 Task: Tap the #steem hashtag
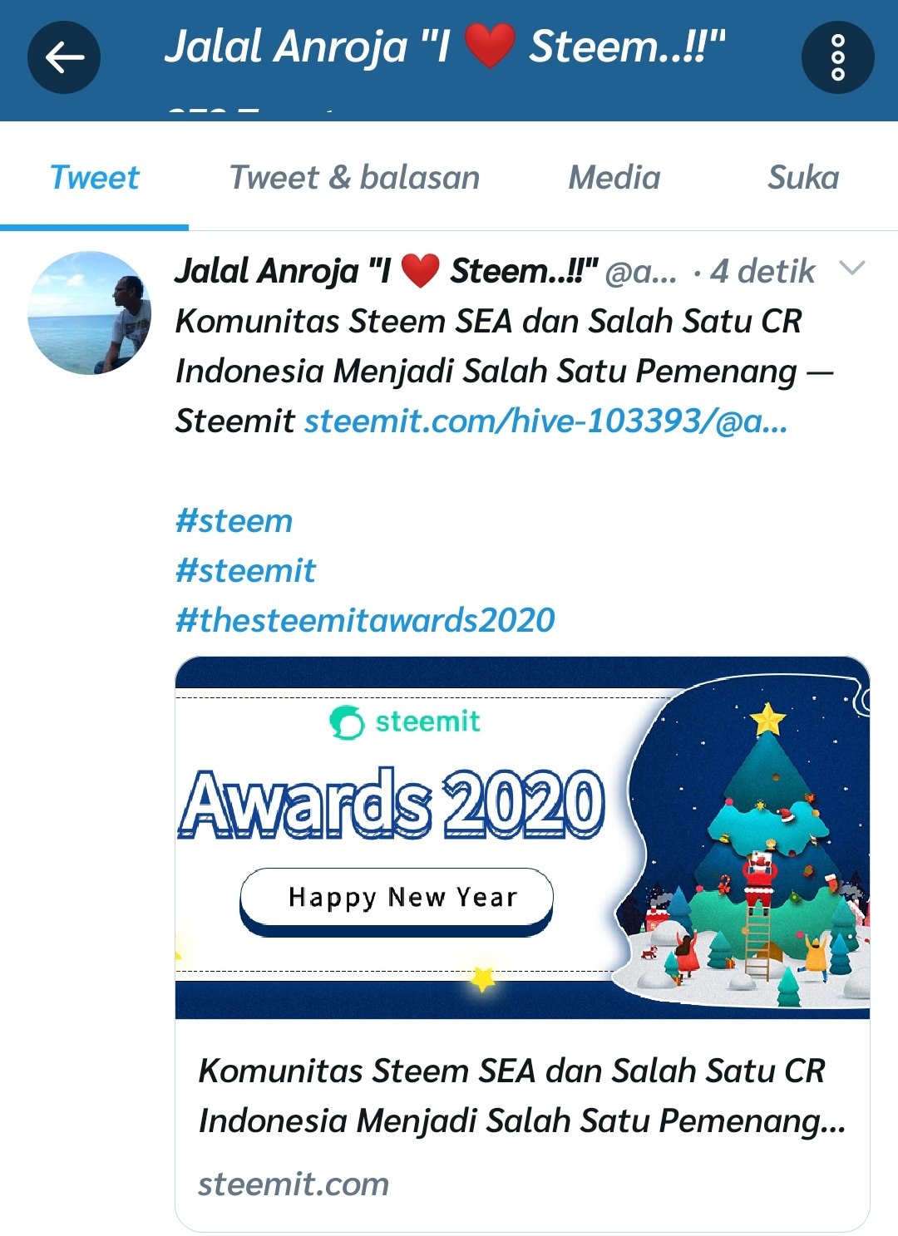click(234, 520)
